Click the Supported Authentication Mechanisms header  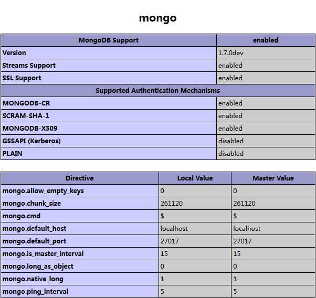(157, 91)
